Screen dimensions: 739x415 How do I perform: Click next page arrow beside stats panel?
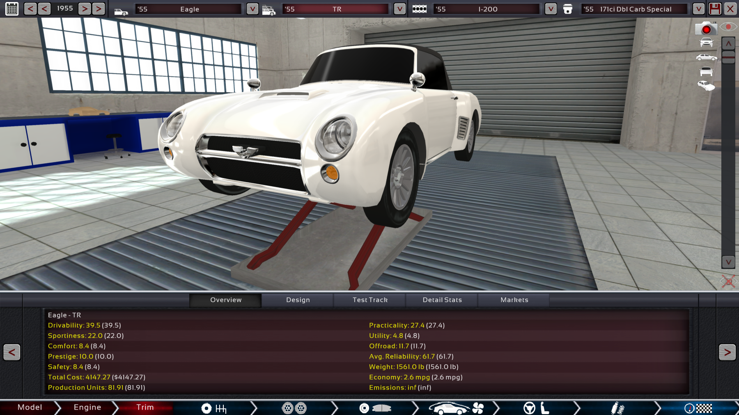727,352
